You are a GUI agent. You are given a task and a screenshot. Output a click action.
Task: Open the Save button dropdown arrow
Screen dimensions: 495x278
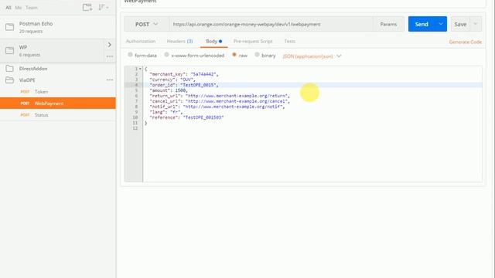click(x=476, y=24)
